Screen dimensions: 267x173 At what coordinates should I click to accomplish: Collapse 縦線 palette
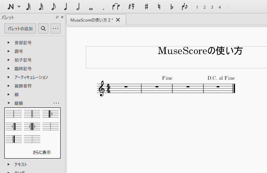point(9,103)
